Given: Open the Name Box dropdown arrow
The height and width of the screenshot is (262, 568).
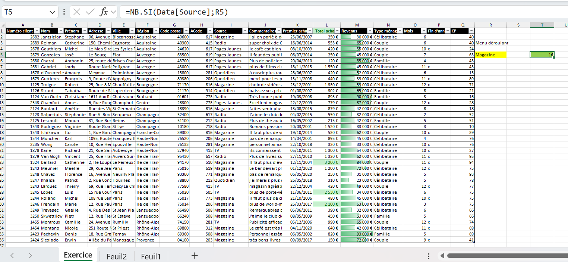Looking at the screenshot, I should (x=52, y=12).
